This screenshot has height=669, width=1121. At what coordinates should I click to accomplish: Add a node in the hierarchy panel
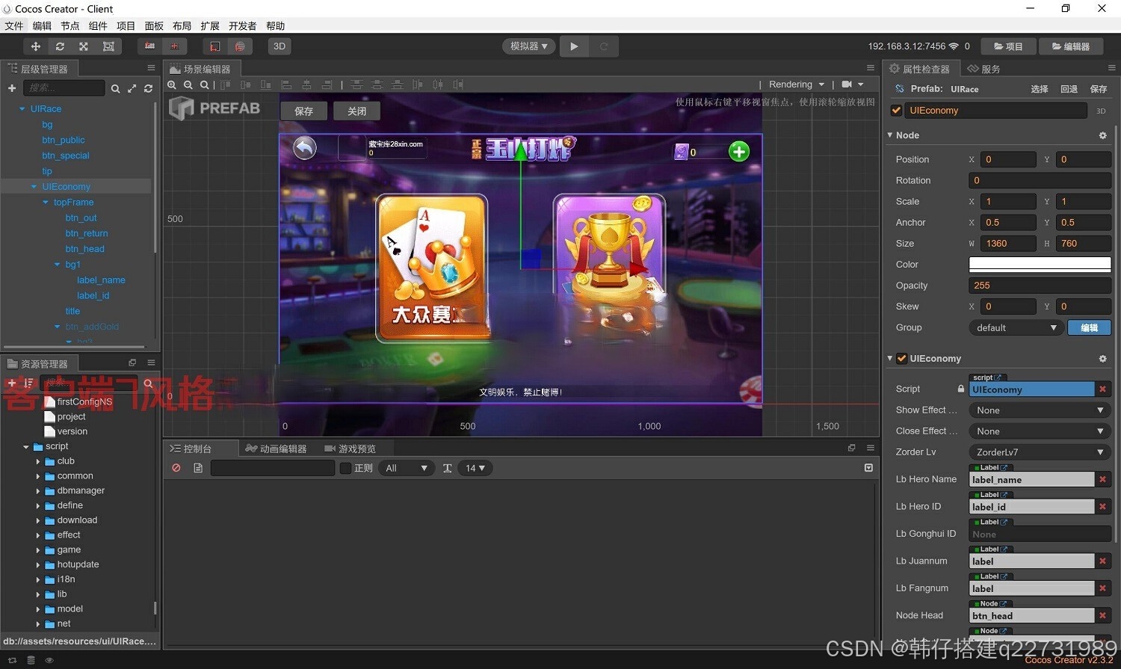[x=12, y=88]
